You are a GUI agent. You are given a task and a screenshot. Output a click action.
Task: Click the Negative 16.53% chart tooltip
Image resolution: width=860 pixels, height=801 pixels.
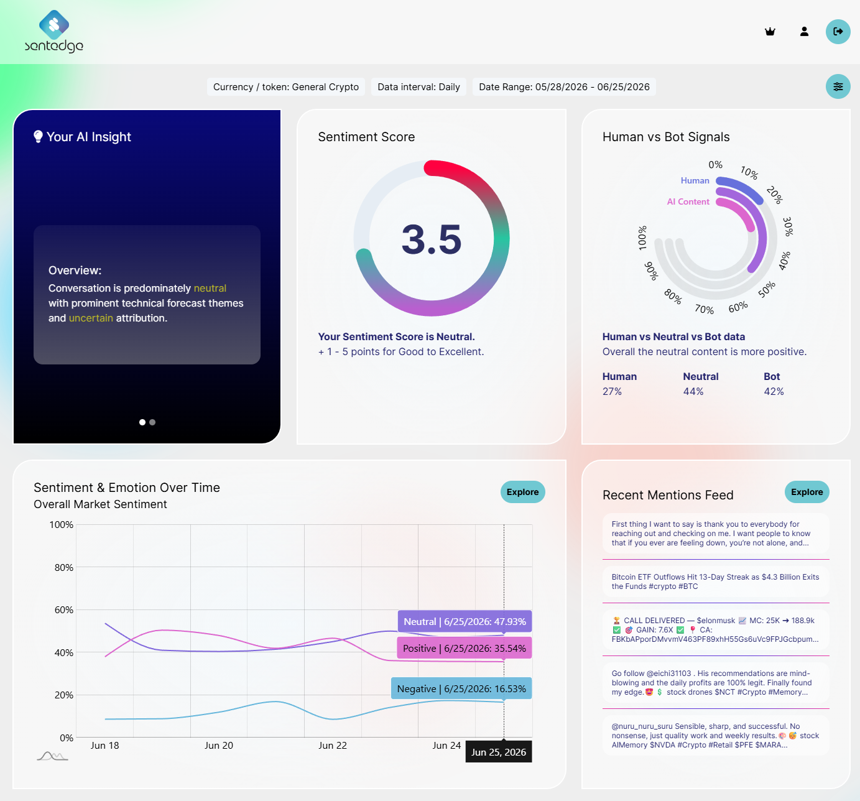(461, 688)
